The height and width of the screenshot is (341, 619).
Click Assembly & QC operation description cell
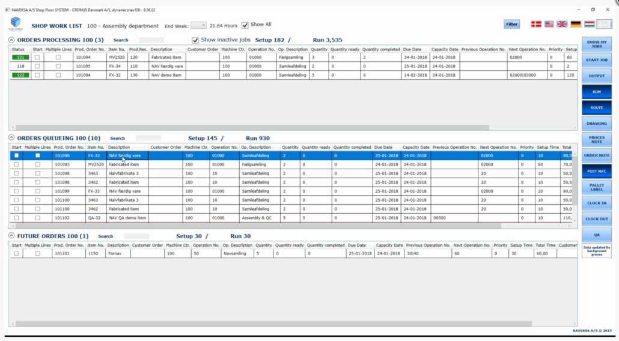click(x=260, y=217)
